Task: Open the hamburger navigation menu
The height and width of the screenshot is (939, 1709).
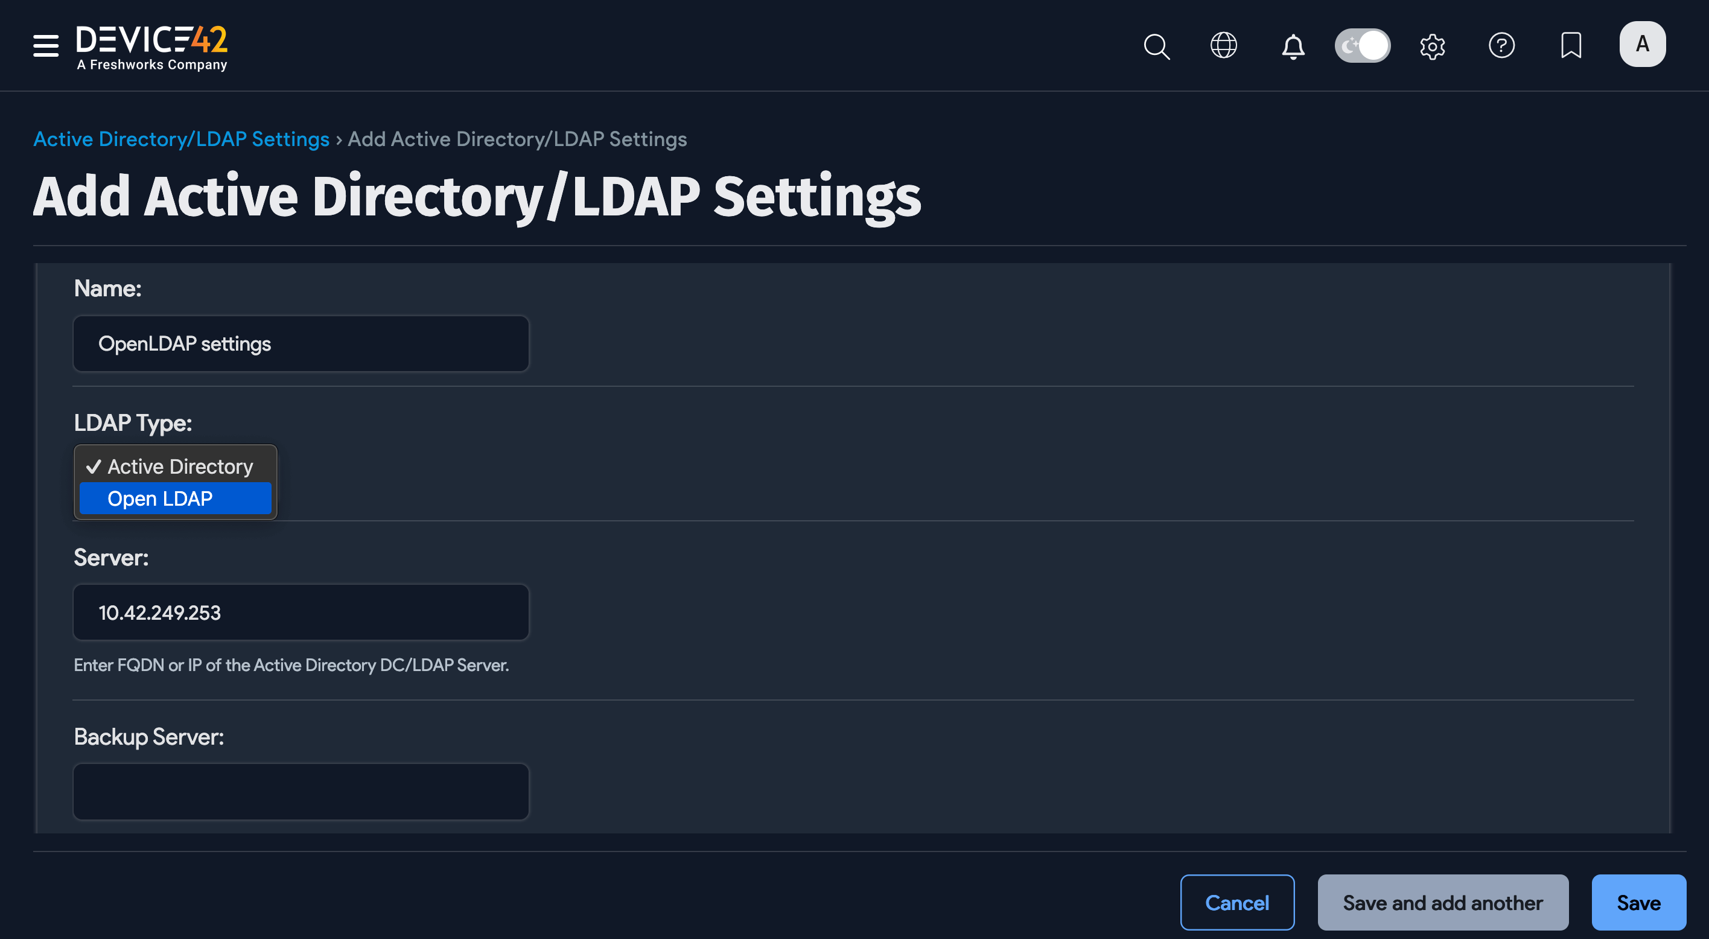Action: click(45, 46)
